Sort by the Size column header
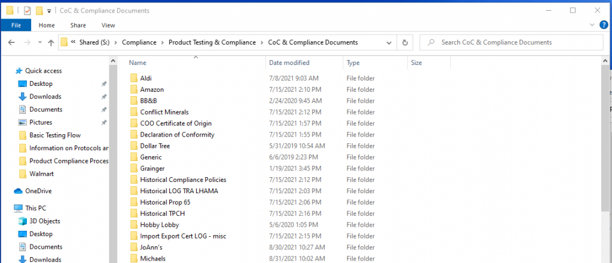Viewport: 612px width, 263px height. pyautogui.click(x=416, y=63)
